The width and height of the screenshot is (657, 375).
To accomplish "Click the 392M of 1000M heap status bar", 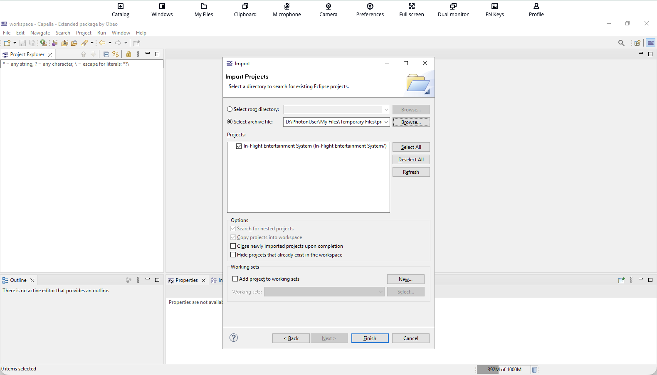I will pos(504,370).
